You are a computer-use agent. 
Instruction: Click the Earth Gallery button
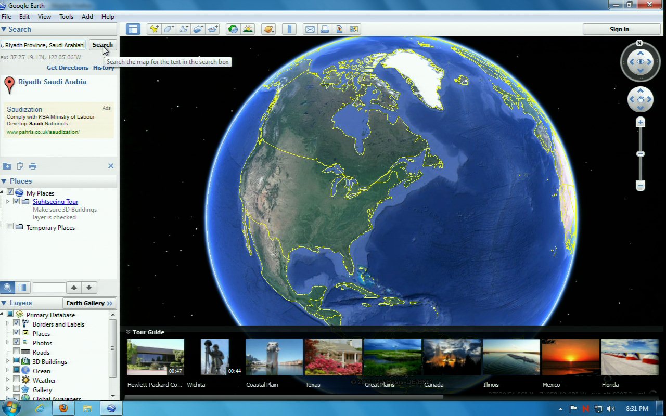pos(89,303)
